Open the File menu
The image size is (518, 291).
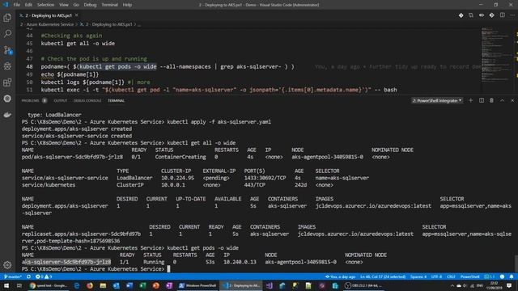coord(16,5)
